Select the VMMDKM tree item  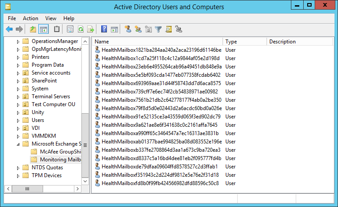pos(44,136)
